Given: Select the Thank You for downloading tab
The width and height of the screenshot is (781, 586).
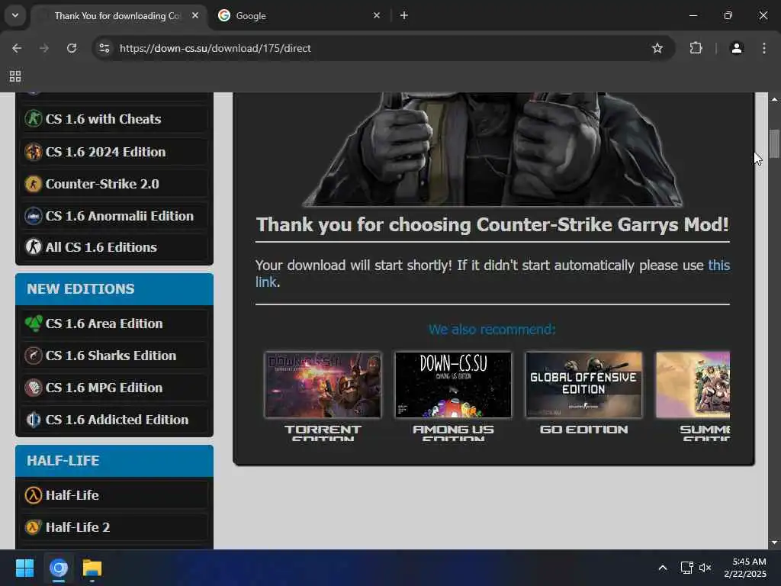Looking at the screenshot, I should (x=118, y=15).
